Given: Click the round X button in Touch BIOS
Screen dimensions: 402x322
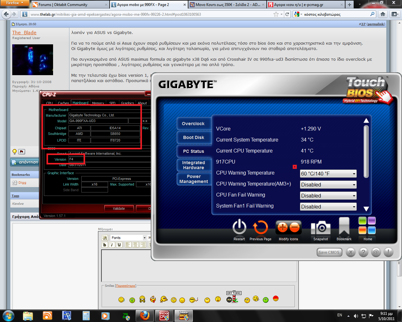Looking at the screenshot, I should pos(351,252).
